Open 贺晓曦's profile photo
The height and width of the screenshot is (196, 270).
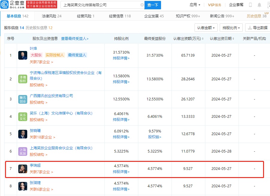23,134
